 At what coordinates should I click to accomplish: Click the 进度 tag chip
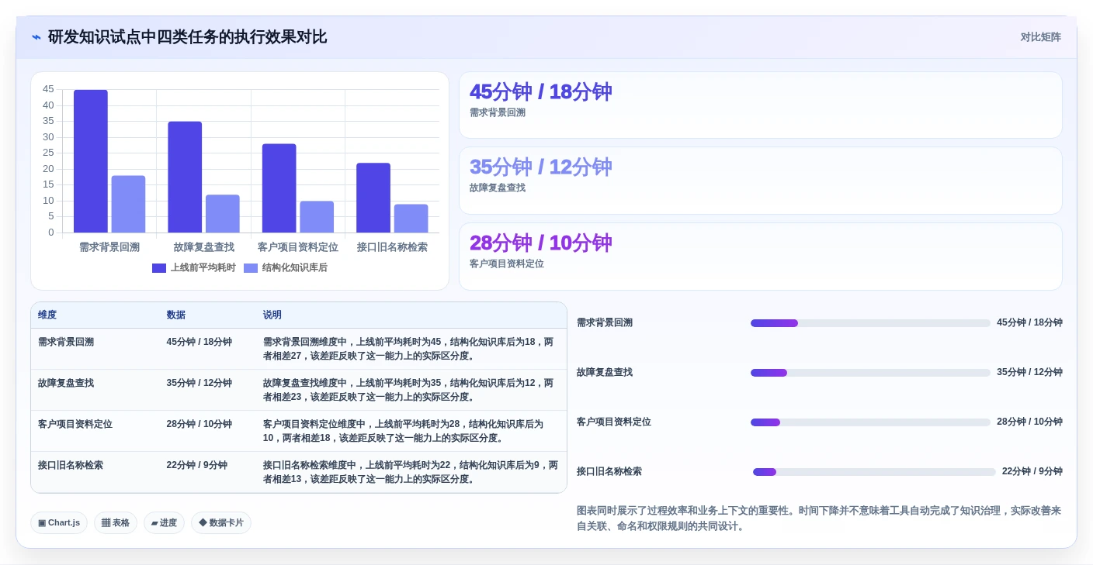click(164, 523)
